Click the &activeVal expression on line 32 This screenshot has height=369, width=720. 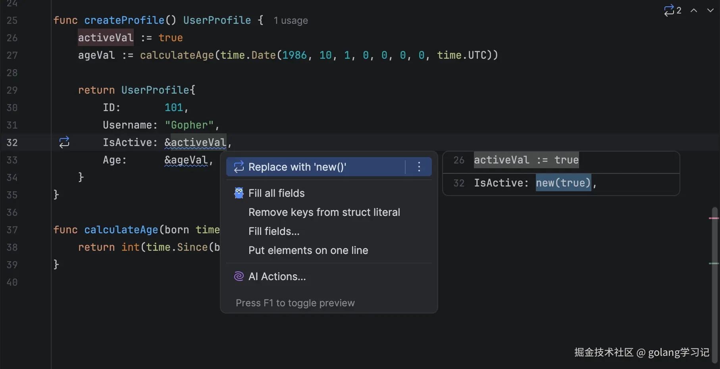tap(195, 142)
